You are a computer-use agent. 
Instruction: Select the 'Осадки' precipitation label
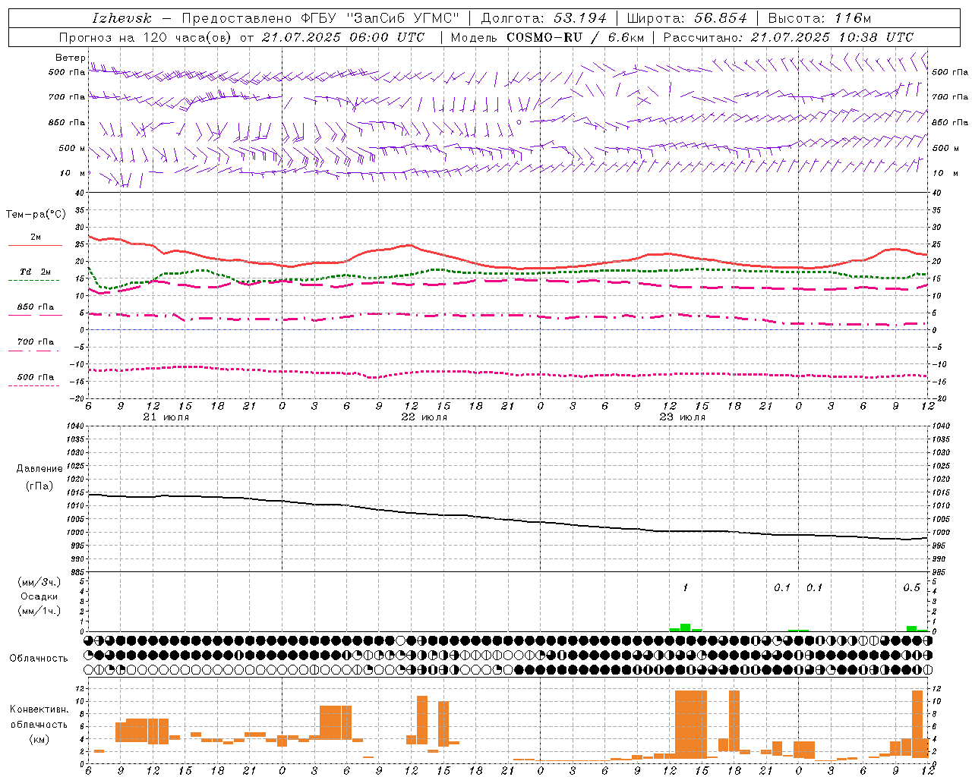click(39, 596)
